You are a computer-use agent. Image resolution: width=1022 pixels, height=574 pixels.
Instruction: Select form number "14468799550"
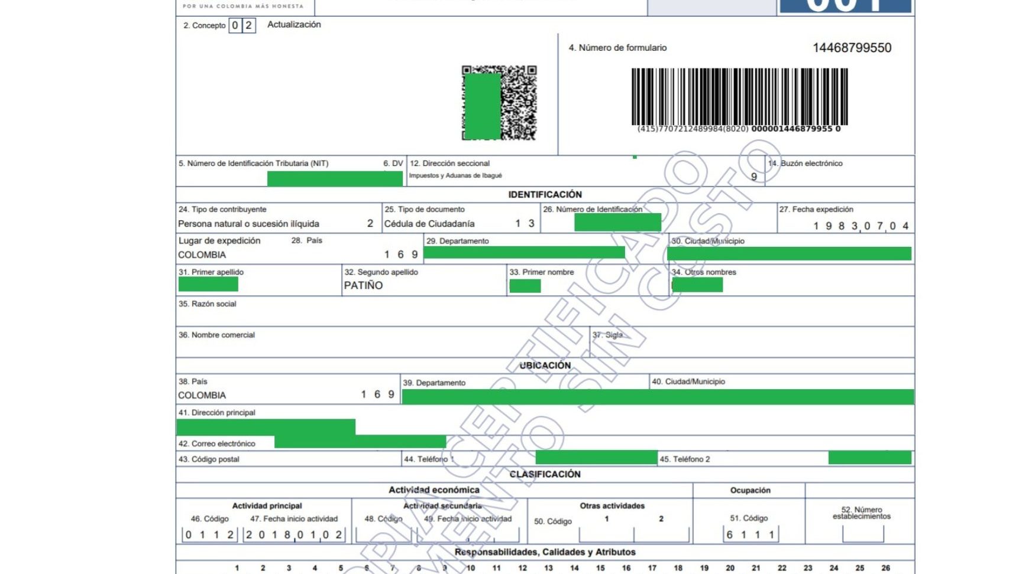[x=852, y=48]
